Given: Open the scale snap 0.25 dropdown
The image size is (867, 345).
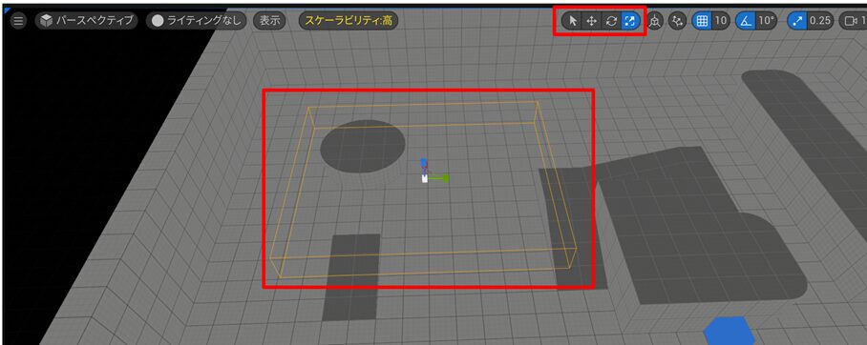Looking at the screenshot, I should click(820, 21).
